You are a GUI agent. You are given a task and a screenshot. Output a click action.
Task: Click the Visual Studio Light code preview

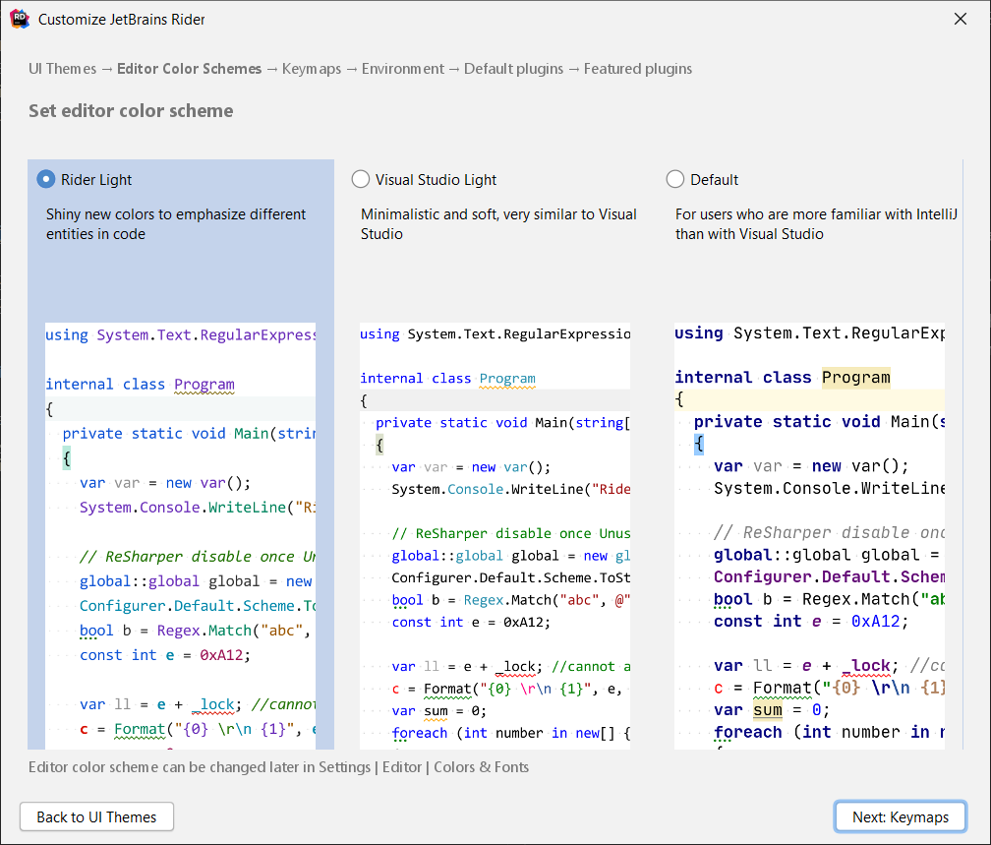(x=495, y=536)
